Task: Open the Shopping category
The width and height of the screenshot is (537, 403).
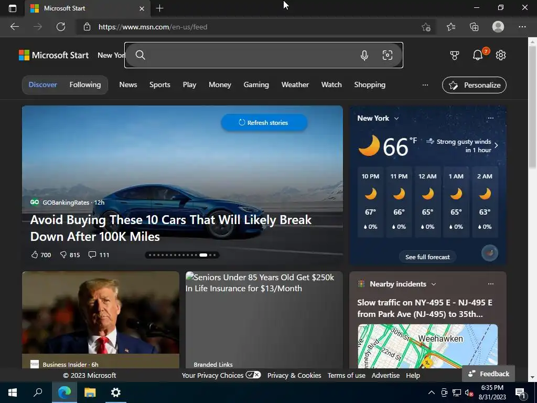Action: tap(370, 84)
